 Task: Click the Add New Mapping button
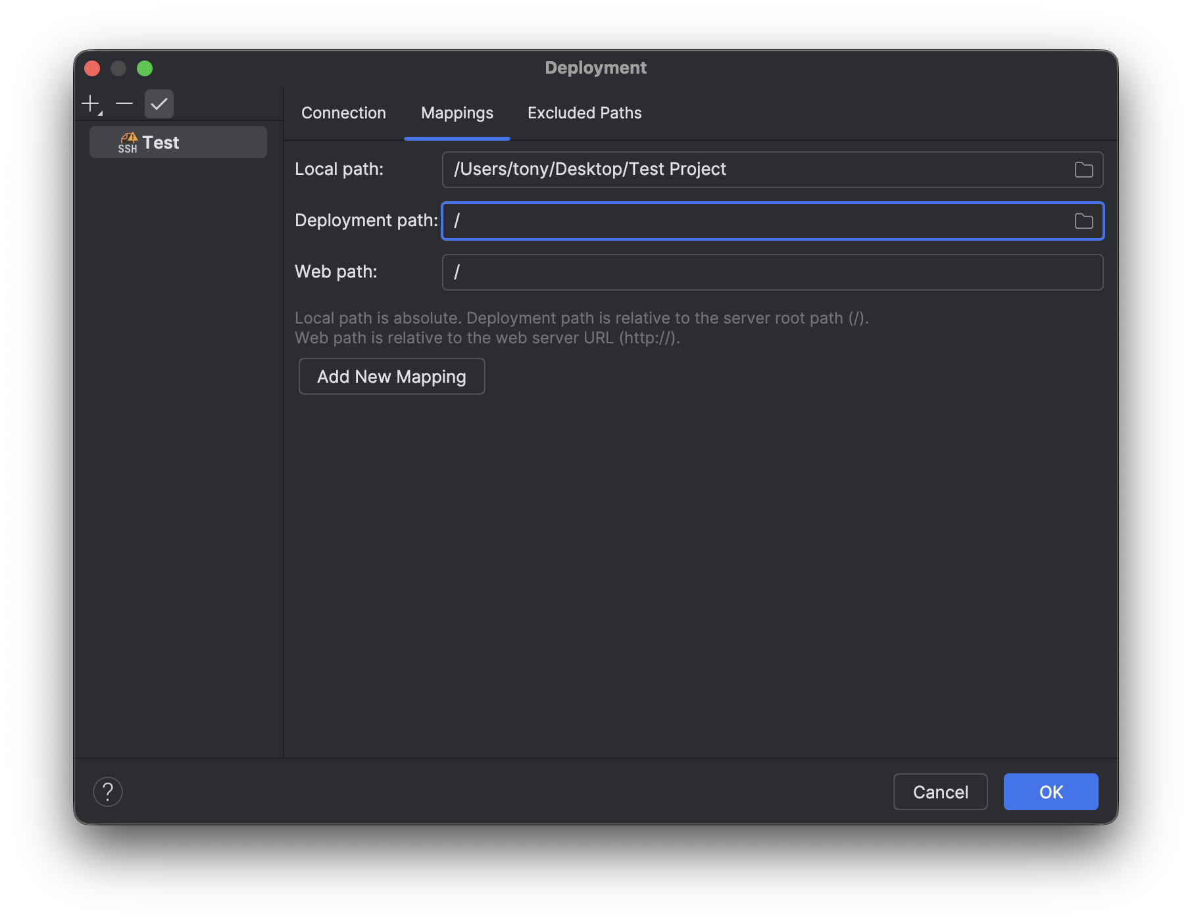tap(391, 376)
